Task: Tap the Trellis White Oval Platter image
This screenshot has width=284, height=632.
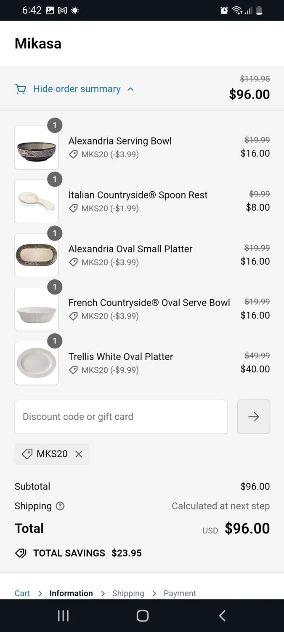Action: [37, 363]
